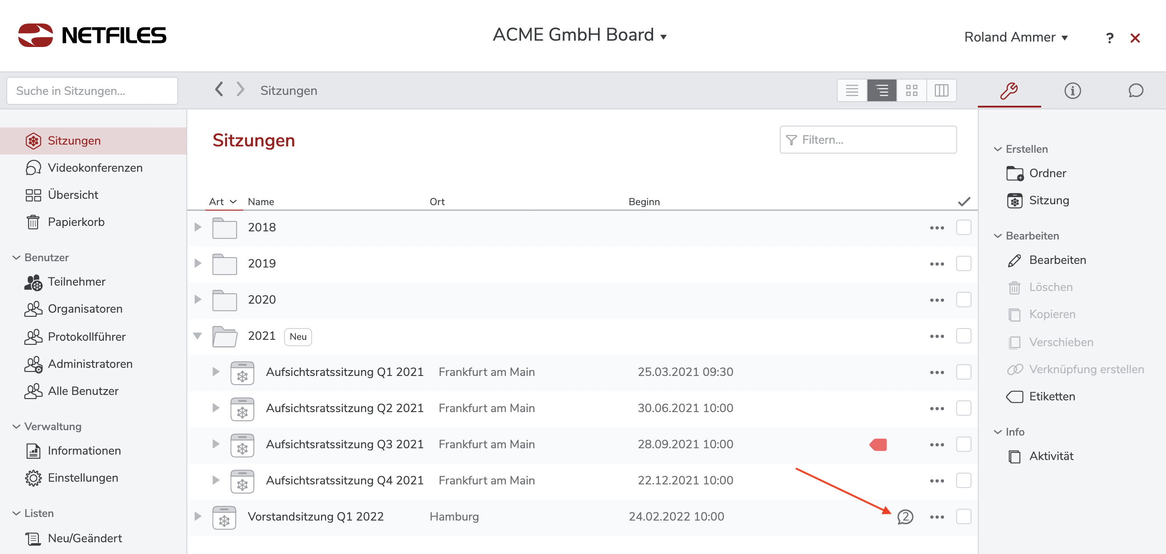Collapse the 2021 folder
1166x554 pixels.
click(x=198, y=336)
